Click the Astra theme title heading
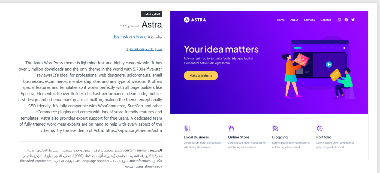The height and width of the screenshot is (173, 380). click(x=152, y=25)
